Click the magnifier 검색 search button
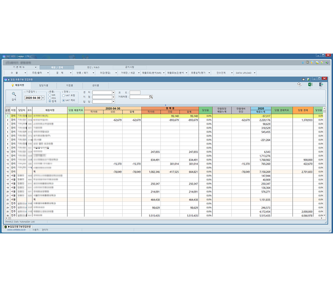The image size is (333, 287). [14, 96]
